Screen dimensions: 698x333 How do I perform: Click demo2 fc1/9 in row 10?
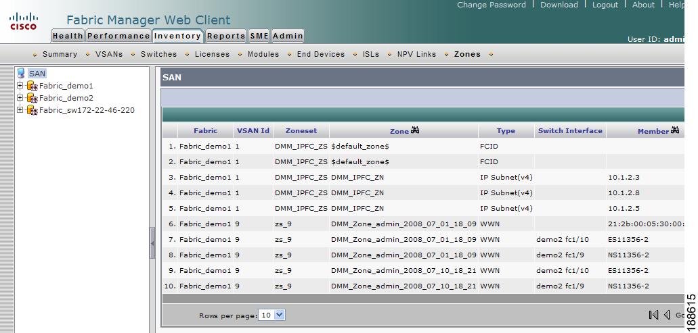(x=560, y=286)
